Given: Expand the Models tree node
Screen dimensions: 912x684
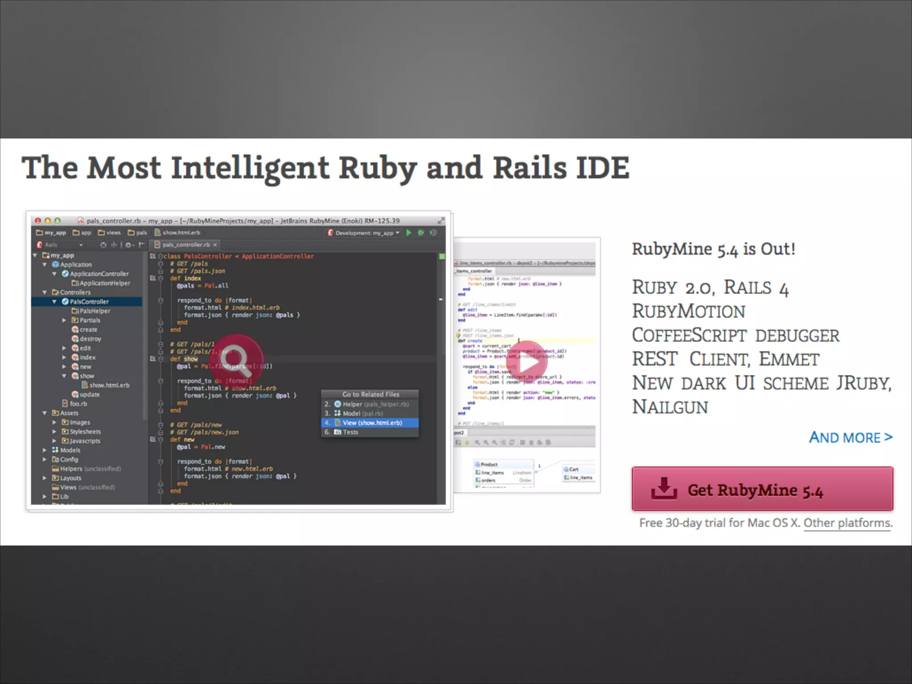Looking at the screenshot, I should [45, 450].
